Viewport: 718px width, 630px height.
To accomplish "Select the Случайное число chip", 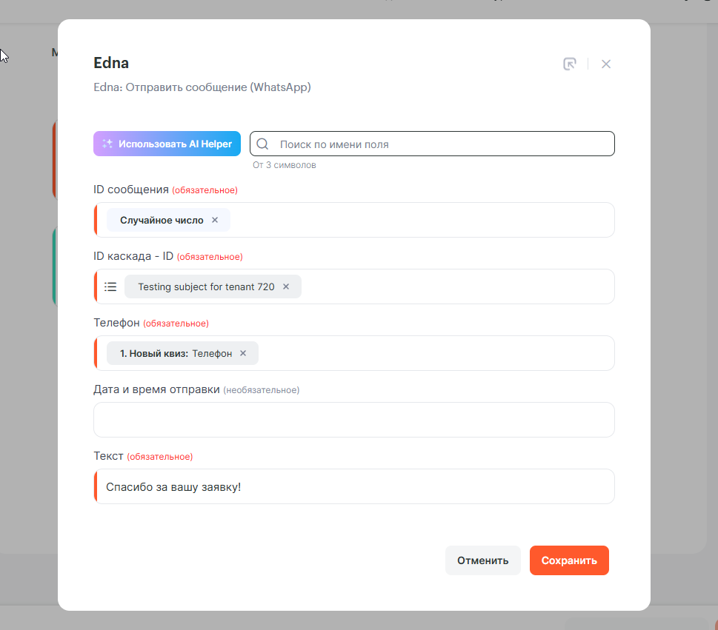I will point(162,220).
